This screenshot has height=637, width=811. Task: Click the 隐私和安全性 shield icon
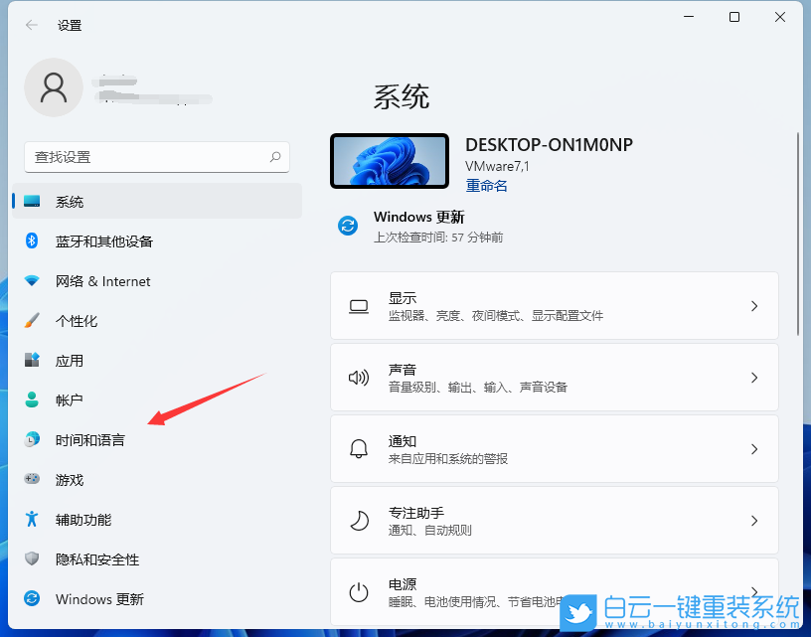[30, 558]
